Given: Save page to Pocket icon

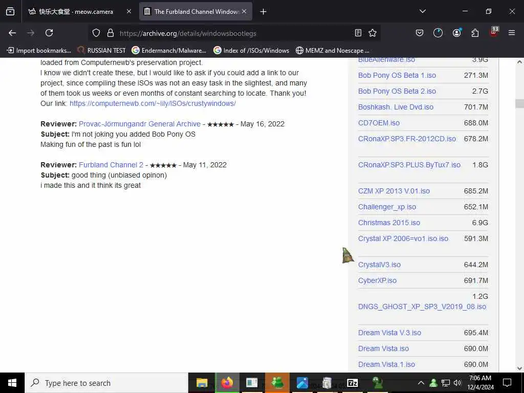Looking at the screenshot, I should [x=420, y=33].
